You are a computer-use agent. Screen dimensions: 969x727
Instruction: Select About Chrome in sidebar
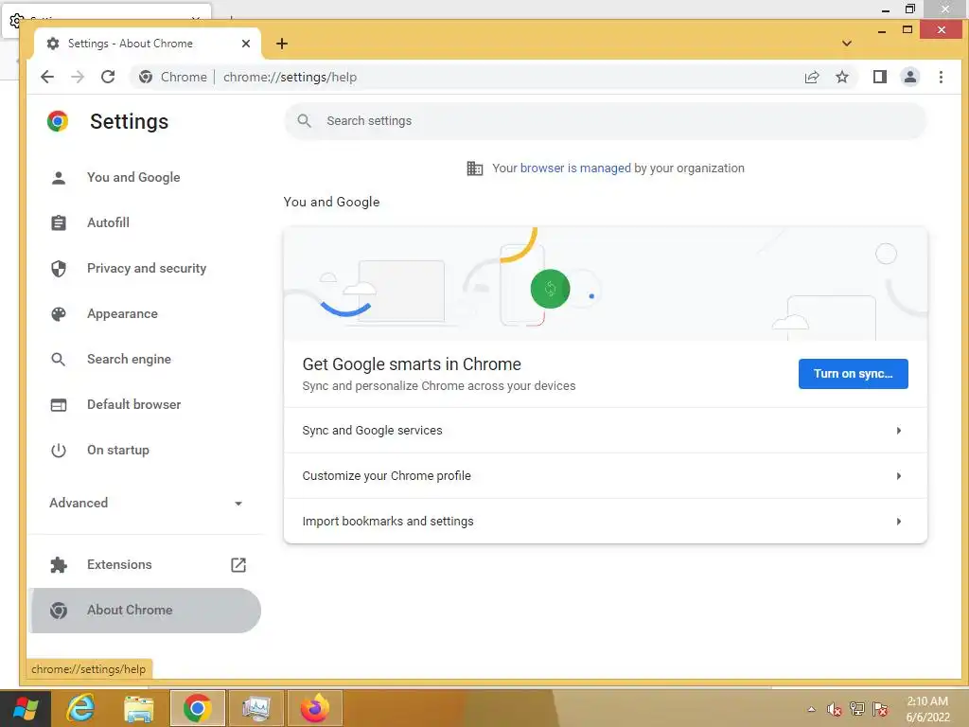(145, 611)
